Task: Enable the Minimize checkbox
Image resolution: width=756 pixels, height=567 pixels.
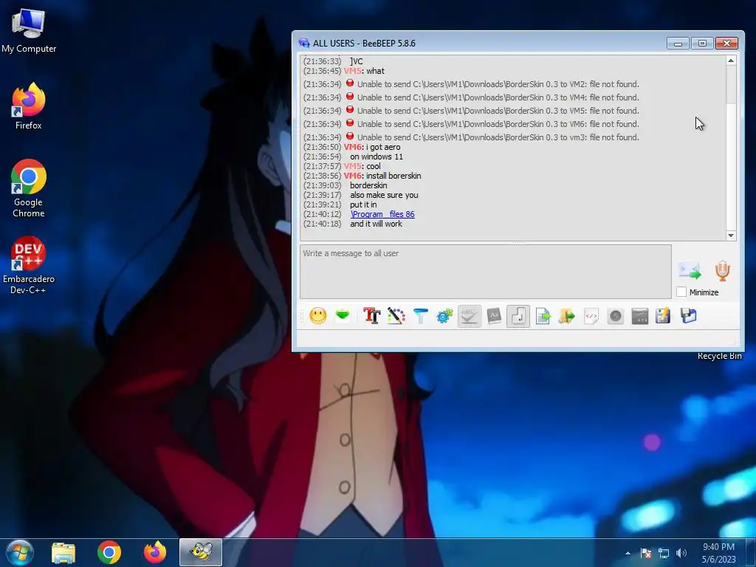Action: pos(681,292)
